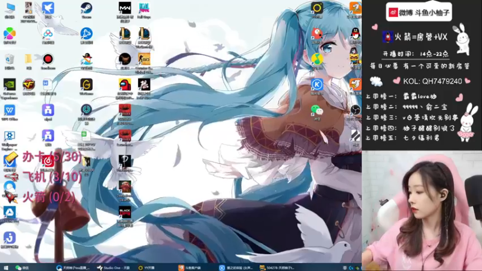This screenshot has height=271, width=482.
Task: Launch the YY yellow ring desktop icon
Action: tap(317, 8)
